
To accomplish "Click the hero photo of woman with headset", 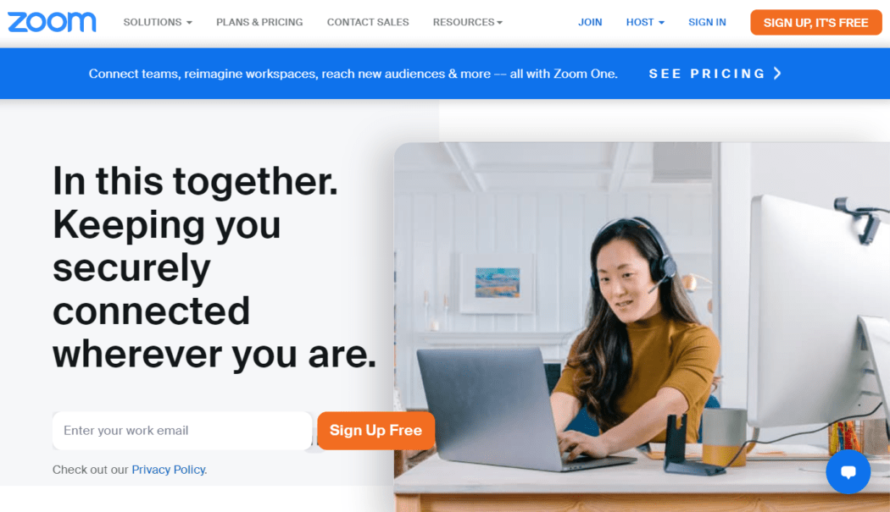I will 642,327.
